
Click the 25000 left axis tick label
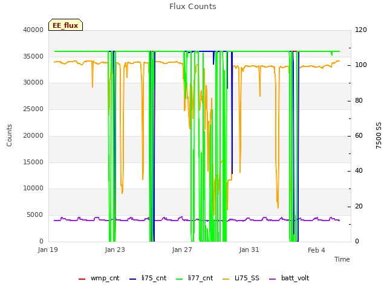pyautogui.click(x=33, y=109)
